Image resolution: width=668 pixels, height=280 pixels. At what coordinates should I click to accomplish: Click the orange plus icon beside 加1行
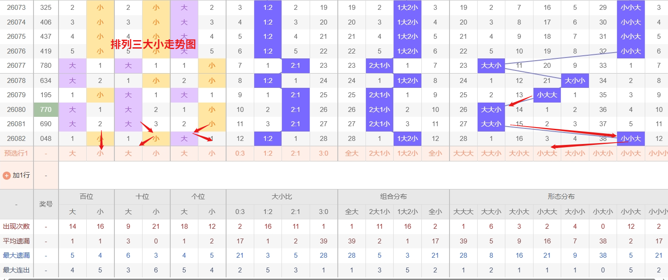pyautogui.click(x=7, y=175)
